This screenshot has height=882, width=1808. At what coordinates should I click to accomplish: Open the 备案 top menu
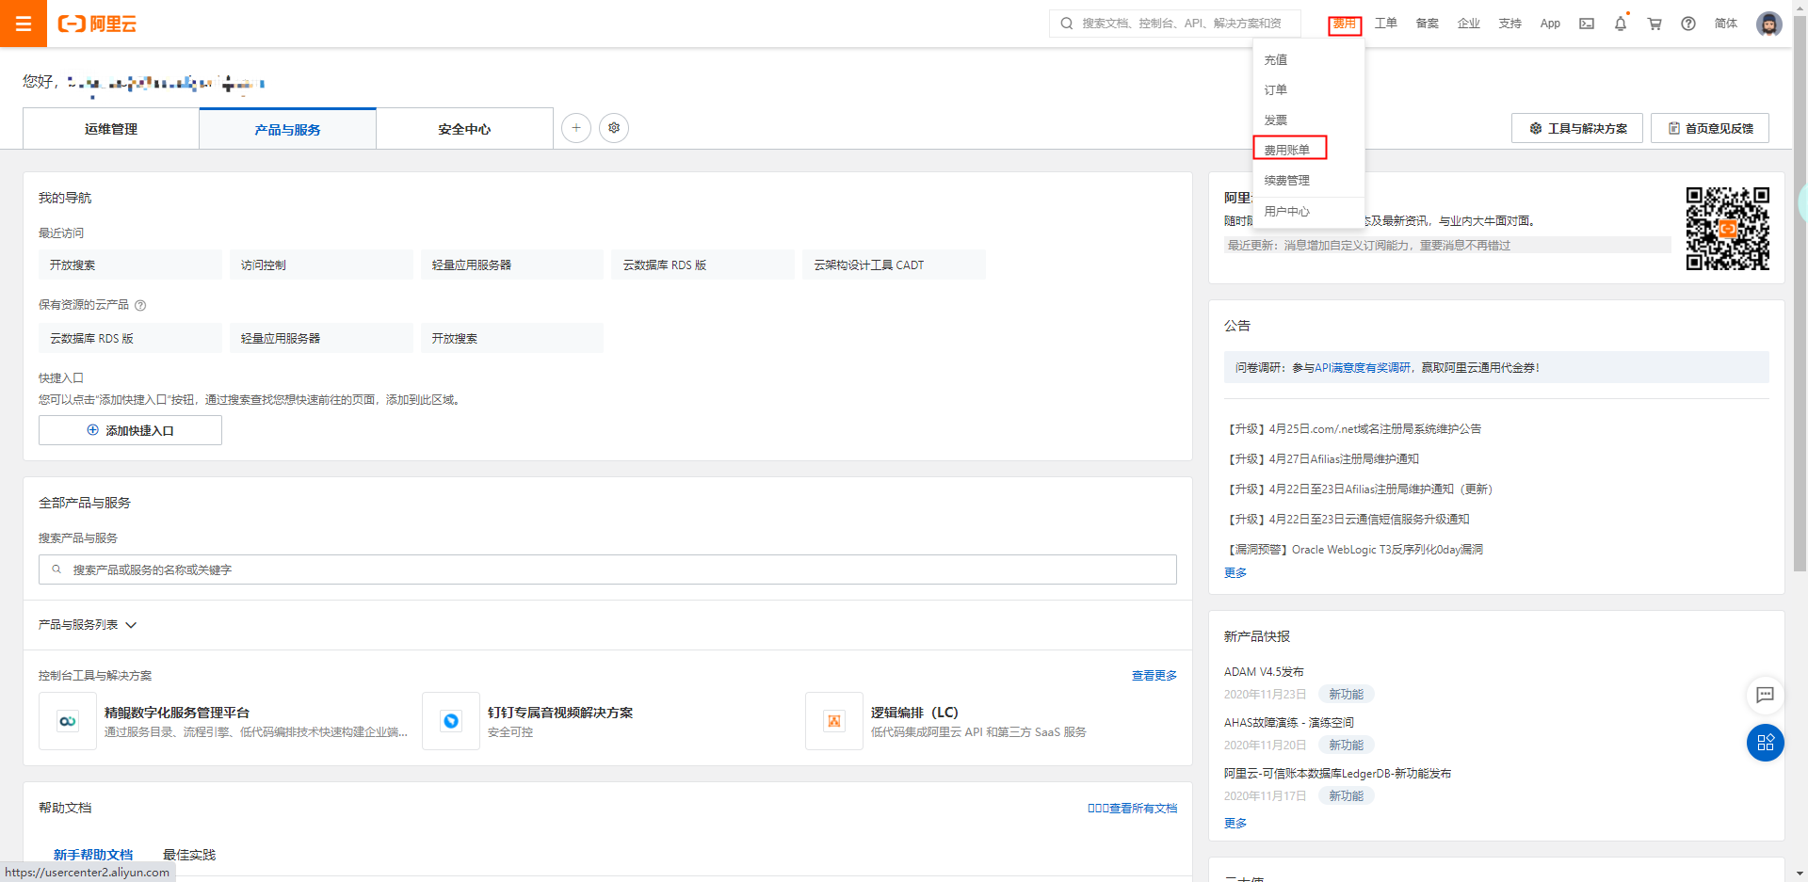tap(1428, 24)
